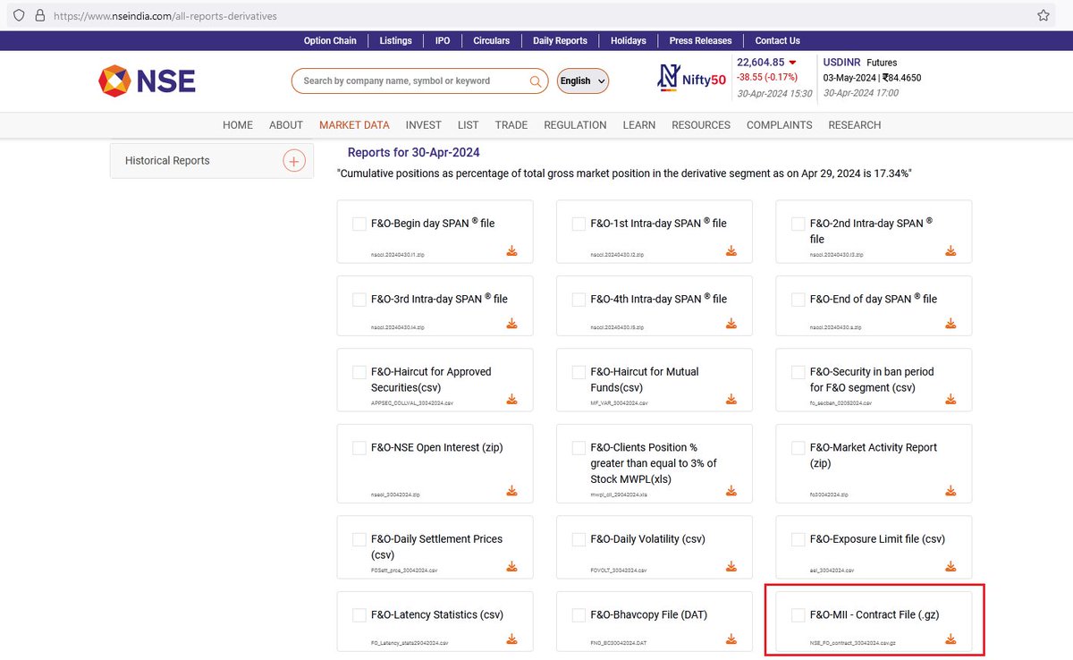Open the Listings link

click(395, 41)
